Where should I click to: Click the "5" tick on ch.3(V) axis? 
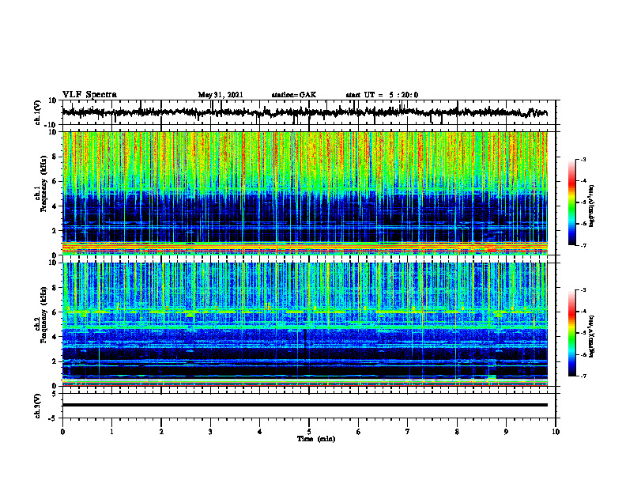tap(55, 394)
